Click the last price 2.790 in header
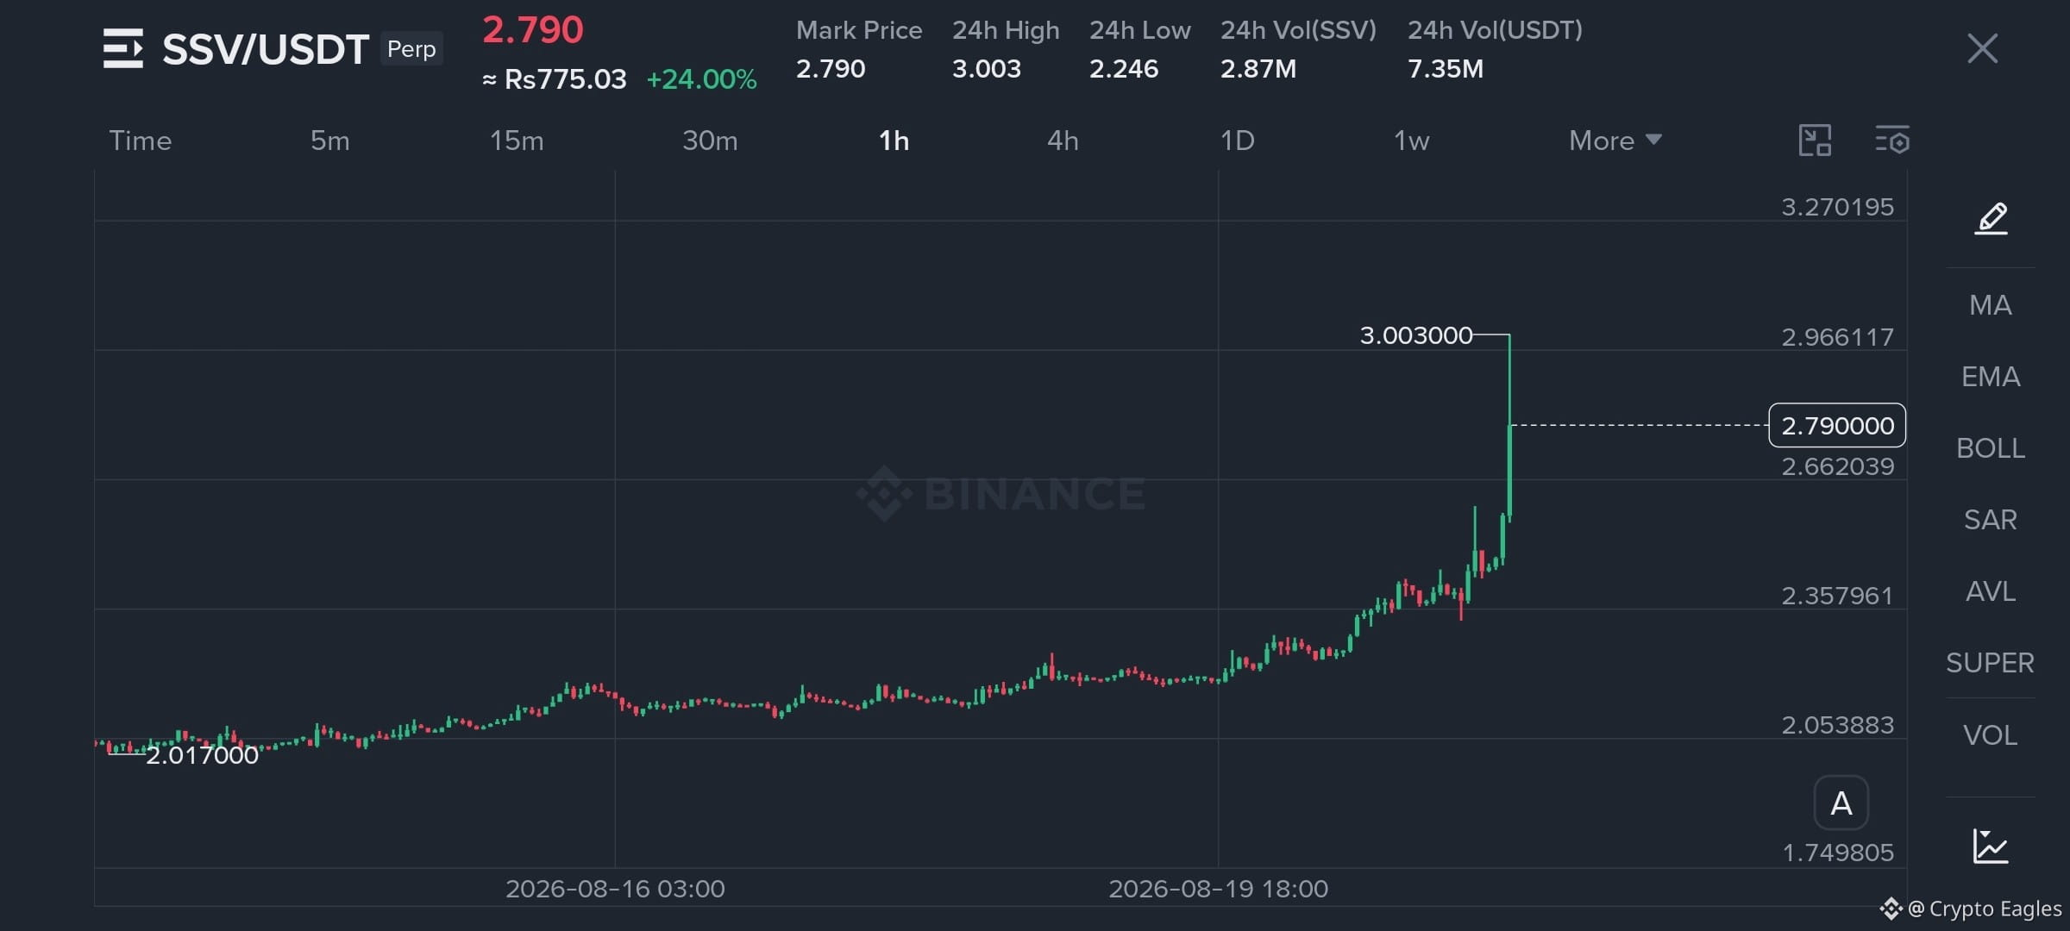2070x931 pixels. pyautogui.click(x=533, y=30)
